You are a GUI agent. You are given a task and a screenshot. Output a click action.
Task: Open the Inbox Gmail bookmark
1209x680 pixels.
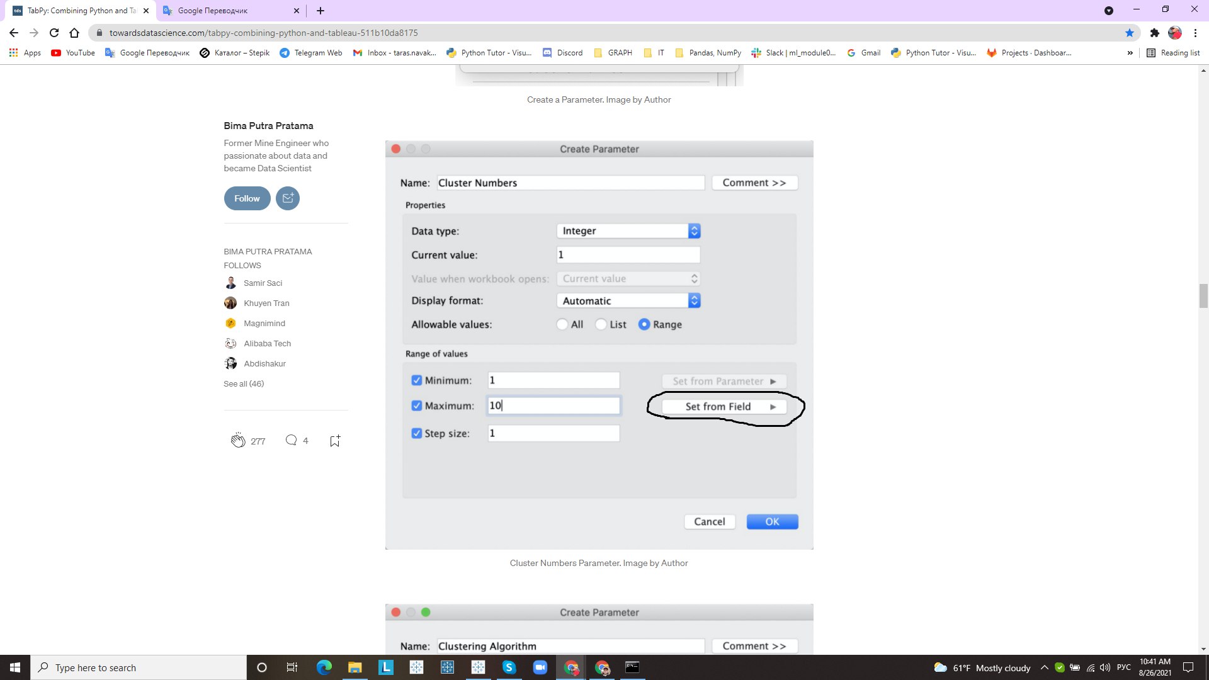pyautogui.click(x=395, y=53)
